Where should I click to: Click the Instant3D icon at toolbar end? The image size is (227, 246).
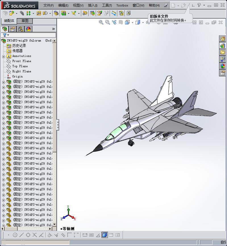pos(128,13)
